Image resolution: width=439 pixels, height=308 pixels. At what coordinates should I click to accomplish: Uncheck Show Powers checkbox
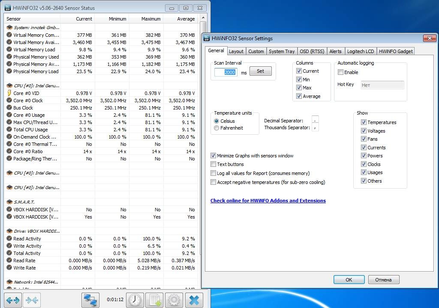[364, 156]
